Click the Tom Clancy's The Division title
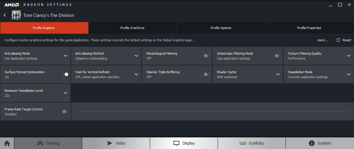 tap(49, 15)
